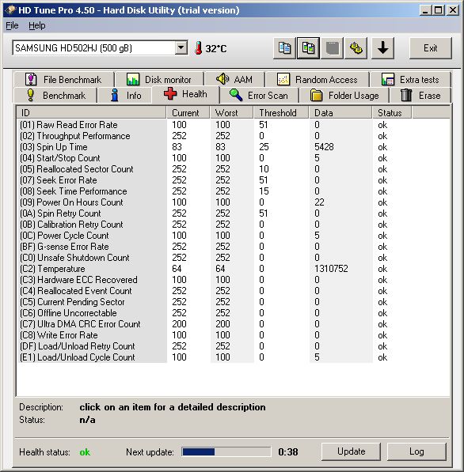Viewport: 464px width, 472px height.
Task: Click the Current column header
Action: [188, 113]
